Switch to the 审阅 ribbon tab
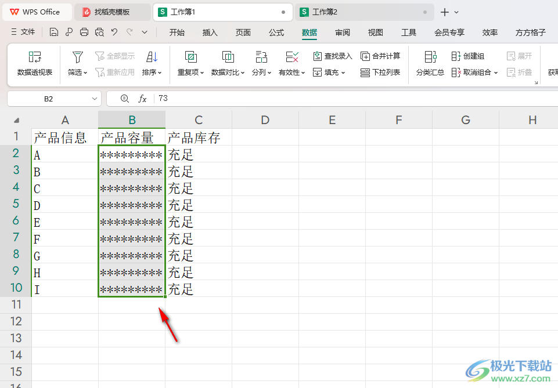This screenshot has width=558, height=388. pyautogui.click(x=343, y=32)
